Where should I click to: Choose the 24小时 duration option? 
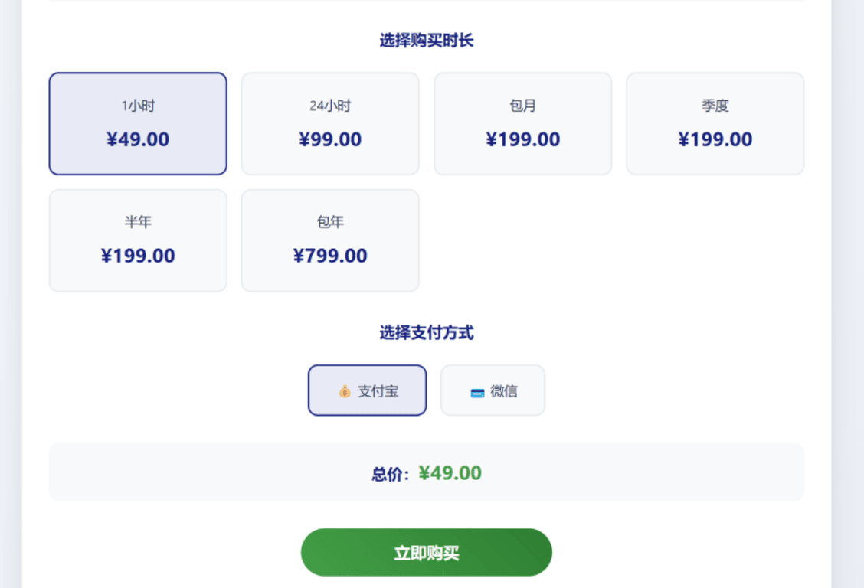tap(330, 123)
